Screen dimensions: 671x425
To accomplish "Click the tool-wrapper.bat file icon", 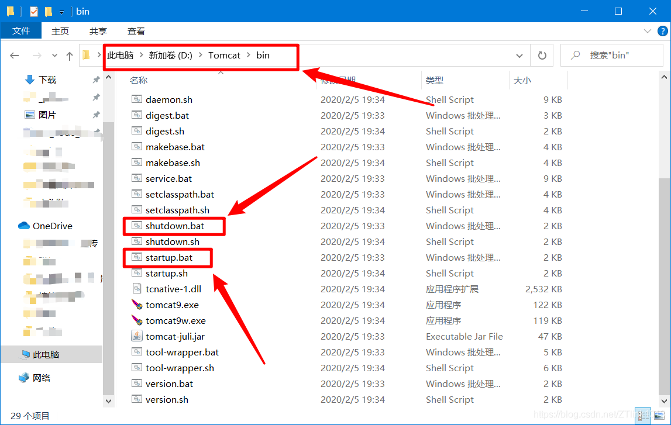I will coord(136,352).
